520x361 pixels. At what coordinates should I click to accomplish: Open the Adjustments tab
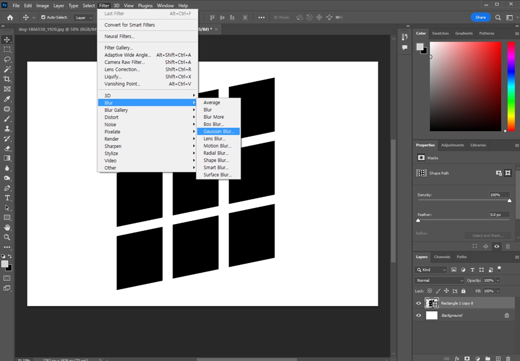click(x=452, y=145)
